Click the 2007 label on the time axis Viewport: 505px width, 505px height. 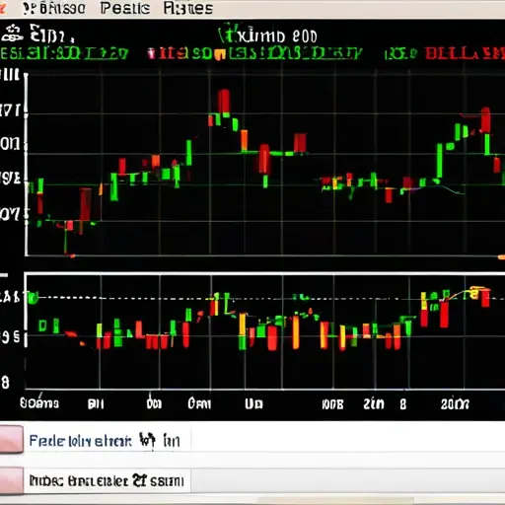(x=455, y=404)
